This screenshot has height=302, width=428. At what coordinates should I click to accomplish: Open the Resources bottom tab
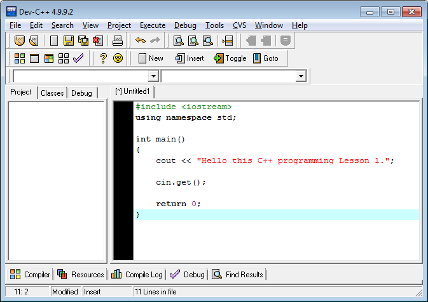click(x=81, y=275)
